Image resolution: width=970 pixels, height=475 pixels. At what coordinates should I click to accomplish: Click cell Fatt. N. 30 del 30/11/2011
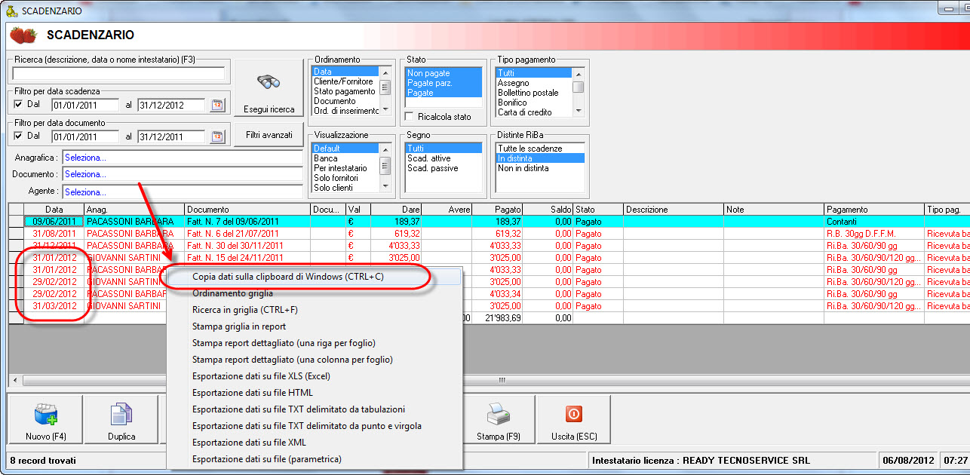(247, 246)
